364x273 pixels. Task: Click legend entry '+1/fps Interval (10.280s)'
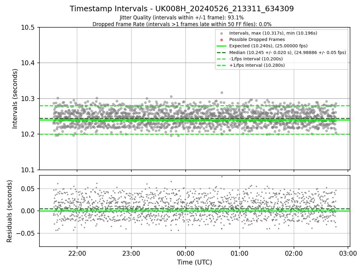pyautogui.click(x=257, y=65)
